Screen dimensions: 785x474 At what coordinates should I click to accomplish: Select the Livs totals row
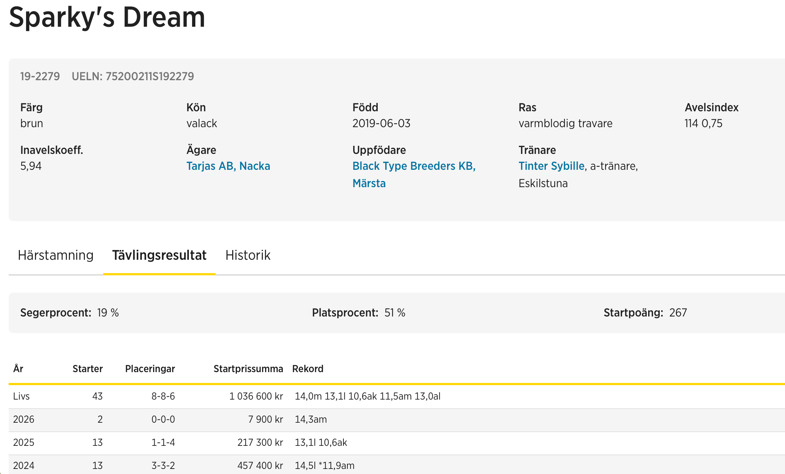pyautogui.click(x=22, y=396)
